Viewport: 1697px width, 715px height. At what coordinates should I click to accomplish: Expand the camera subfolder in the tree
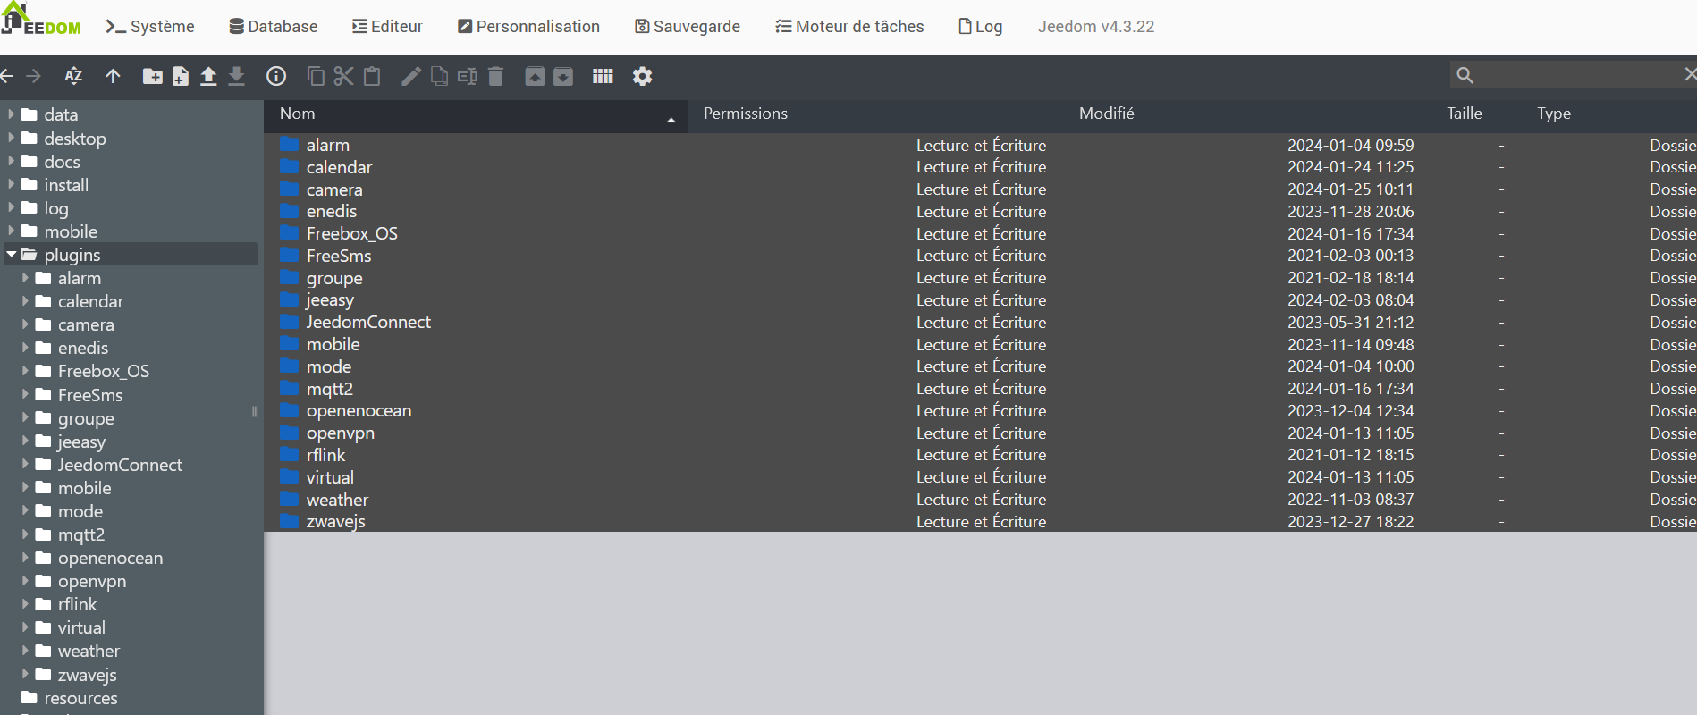point(25,324)
